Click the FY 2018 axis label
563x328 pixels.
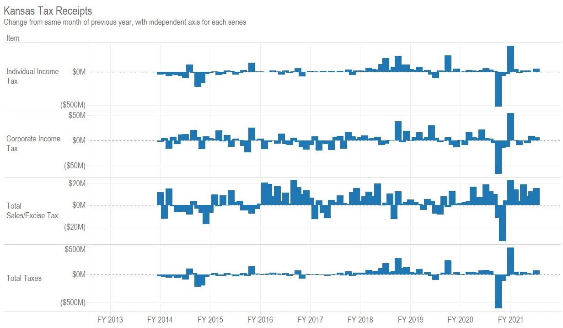pyautogui.click(x=360, y=319)
